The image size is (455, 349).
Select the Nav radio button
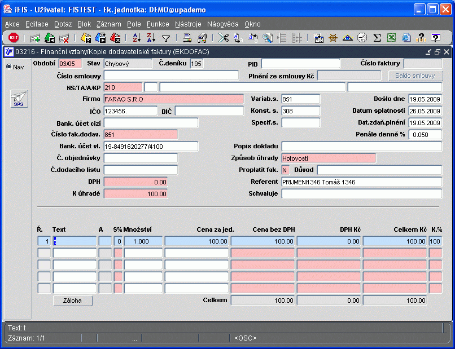[x=8, y=67]
